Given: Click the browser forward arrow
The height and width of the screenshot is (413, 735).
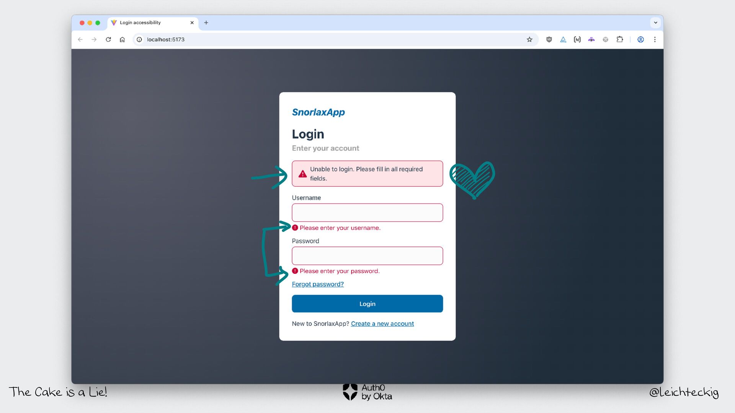Looking at the screenshot, I should (94, 39).
